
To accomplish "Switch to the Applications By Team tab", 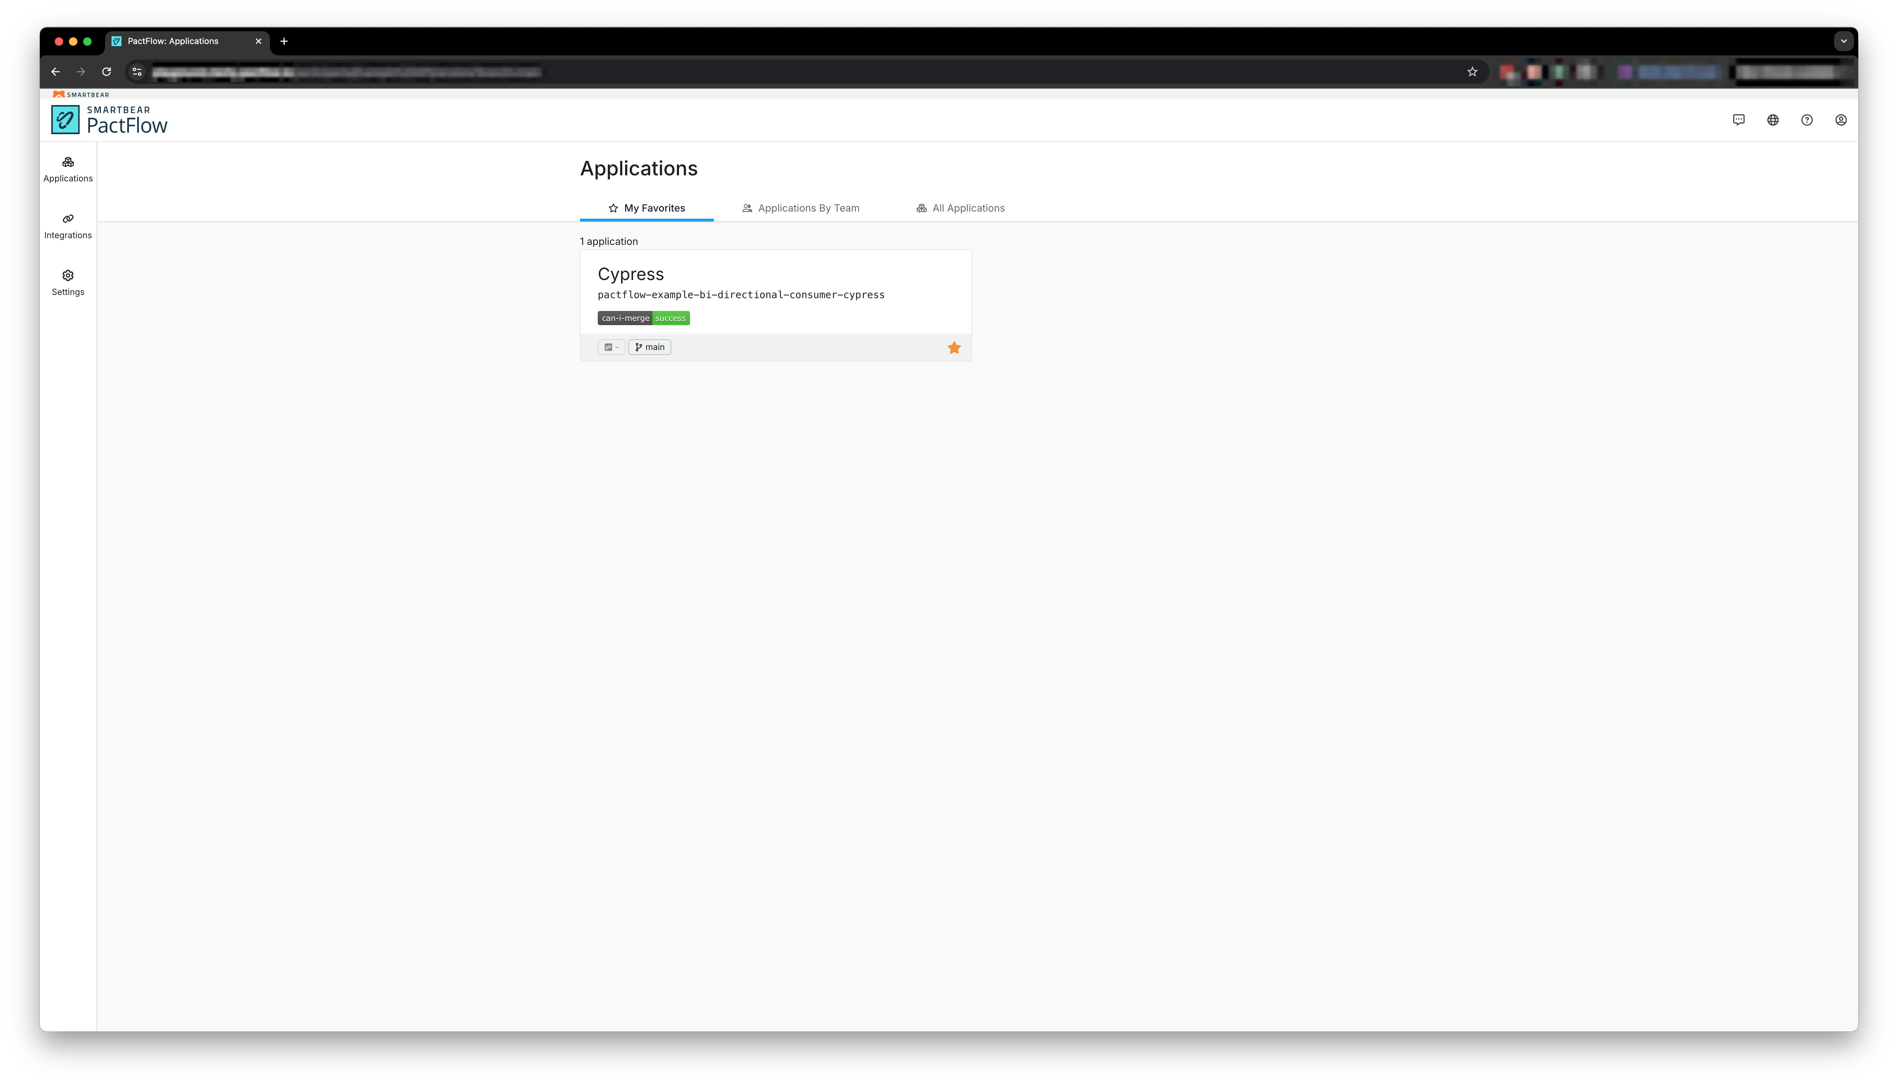I will click(800, 208).
